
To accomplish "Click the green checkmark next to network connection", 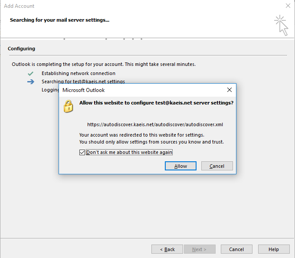I will 30,73.
